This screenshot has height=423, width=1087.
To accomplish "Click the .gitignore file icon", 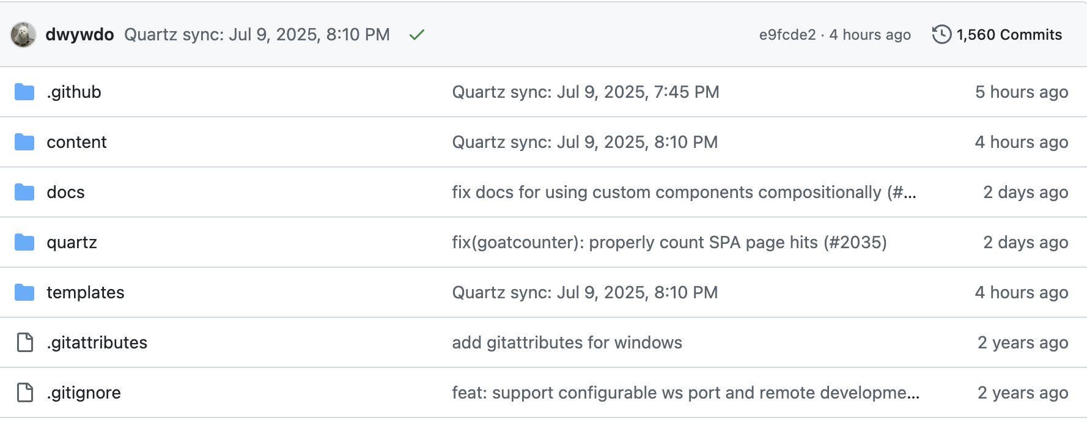I will click(25, 392).
